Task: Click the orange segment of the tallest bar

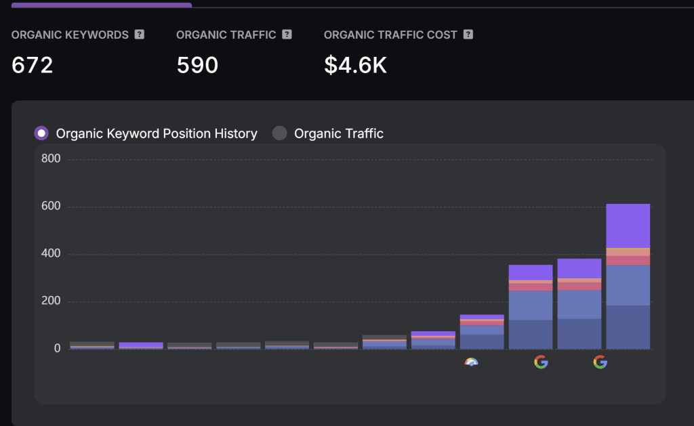Action: pos(628,252)
